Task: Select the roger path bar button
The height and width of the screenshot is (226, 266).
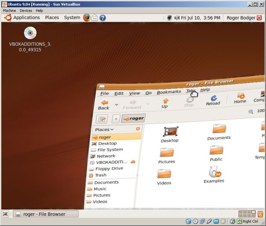Action: point(133,118)
